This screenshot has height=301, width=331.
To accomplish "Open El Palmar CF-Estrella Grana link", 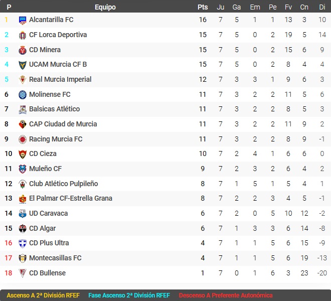I will pyautogui.click(x=70, y=198).
